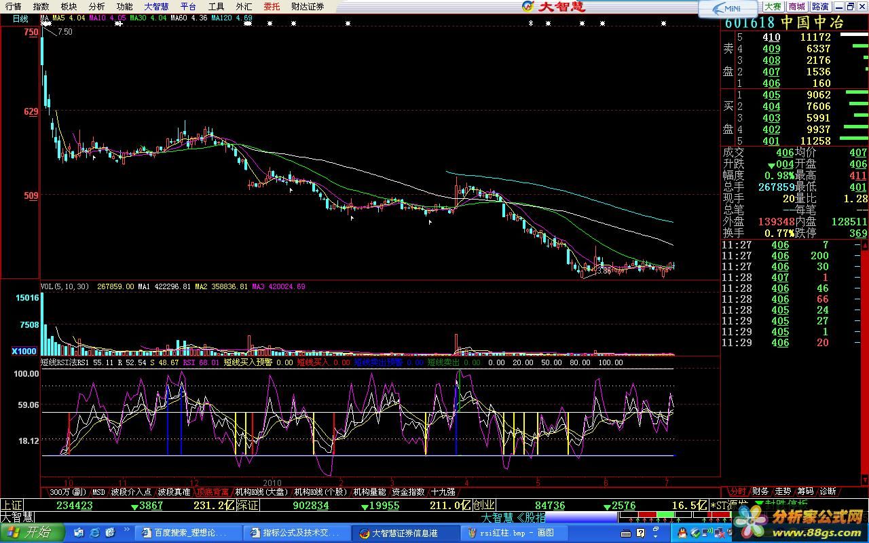The image size is (869, 543).
Task: Click the 创业 index value 84736
Action: pos(550,506)
